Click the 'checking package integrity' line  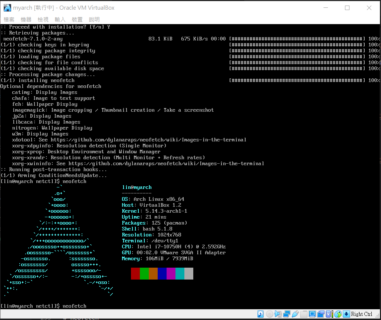(191, 51)
